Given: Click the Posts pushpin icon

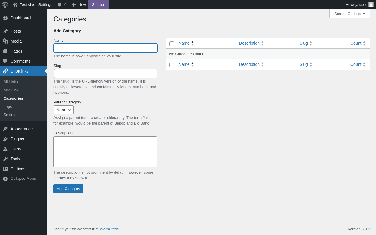Looking at the screenshot, I should [5, 31].
